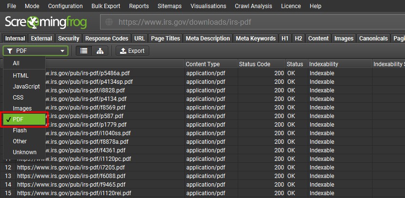Click the globe icon in URL bar

coord(109,22)
